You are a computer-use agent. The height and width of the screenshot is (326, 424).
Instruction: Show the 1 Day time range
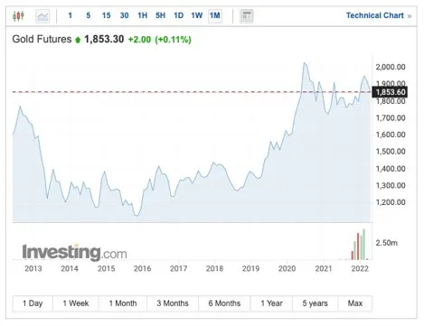pos(33,303)
